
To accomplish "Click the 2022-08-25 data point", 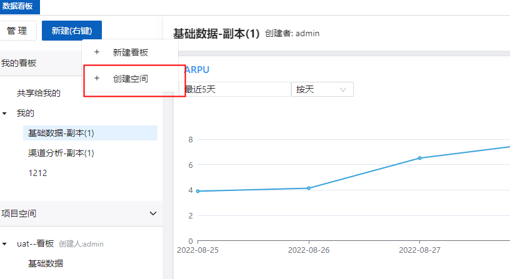I will [x=197, y=191].
